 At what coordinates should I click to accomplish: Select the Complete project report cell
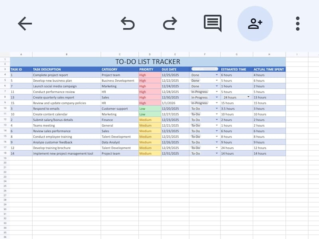click(x=67, y=75)
